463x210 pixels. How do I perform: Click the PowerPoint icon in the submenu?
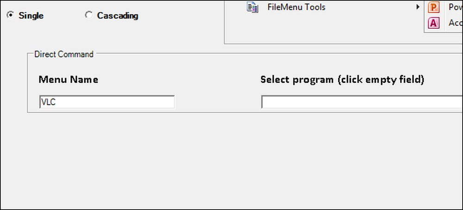coord(433,7)
